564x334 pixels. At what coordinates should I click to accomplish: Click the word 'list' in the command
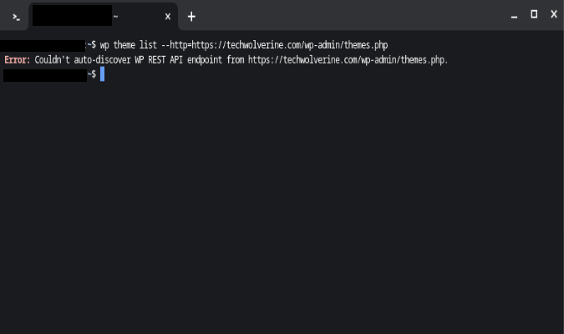[x=148, y=45]
